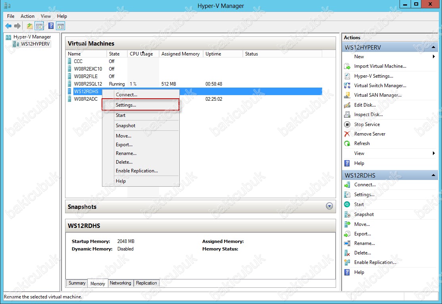Click the Hyper-V Settings icon
Image resolution: width=442 pixels, height=304 pixels.
[x=347, y=76]
